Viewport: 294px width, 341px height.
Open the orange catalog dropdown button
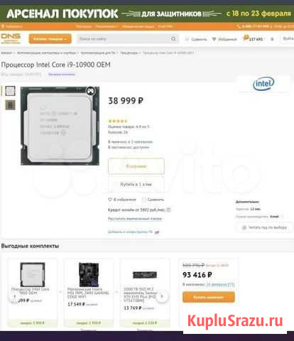pyautogui.click(x=50, y=39)
